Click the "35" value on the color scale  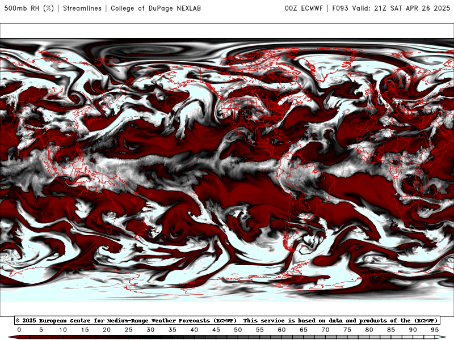173,330
